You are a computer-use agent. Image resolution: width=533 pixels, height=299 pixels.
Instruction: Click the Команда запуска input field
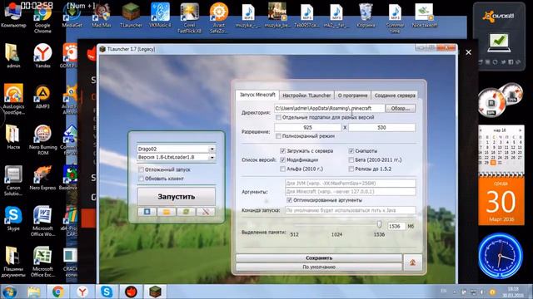350,210
